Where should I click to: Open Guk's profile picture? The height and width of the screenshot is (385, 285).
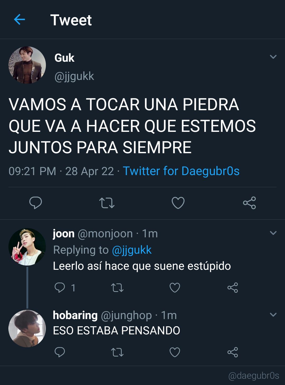pos(27,65)
